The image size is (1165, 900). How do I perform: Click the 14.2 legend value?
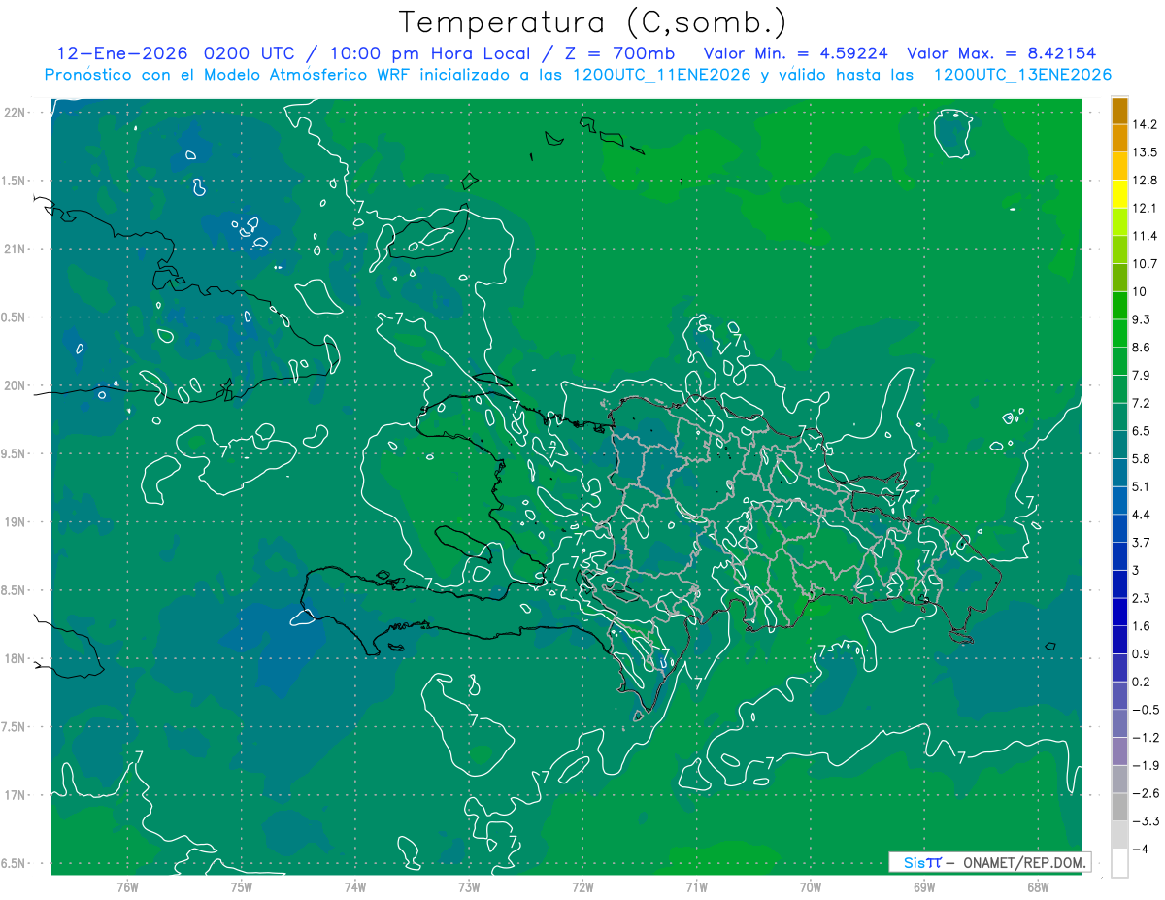1145,124
